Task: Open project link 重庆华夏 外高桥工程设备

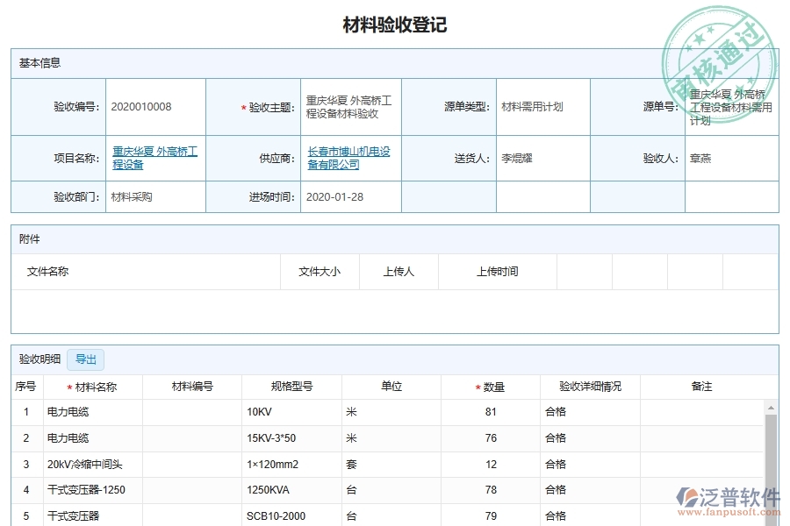Action: 154,159
